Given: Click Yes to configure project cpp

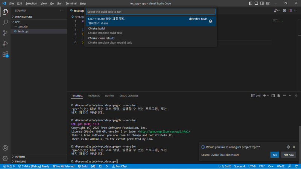Looking at the screenshot, I should [274, 155].
